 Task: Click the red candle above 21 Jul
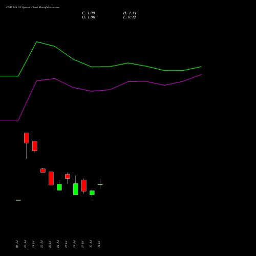[35, 146]
